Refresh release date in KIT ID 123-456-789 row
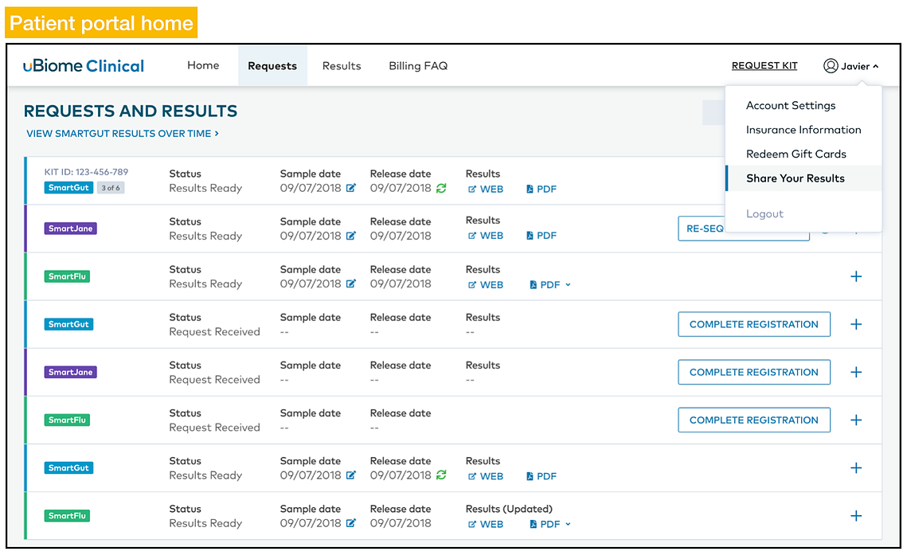Screen dimensions: 907x555 click(x=441, y=188)
